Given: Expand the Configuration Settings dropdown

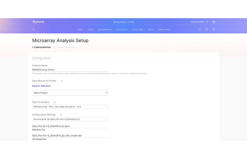Looking at the screenshot, I should pos(70,119).
